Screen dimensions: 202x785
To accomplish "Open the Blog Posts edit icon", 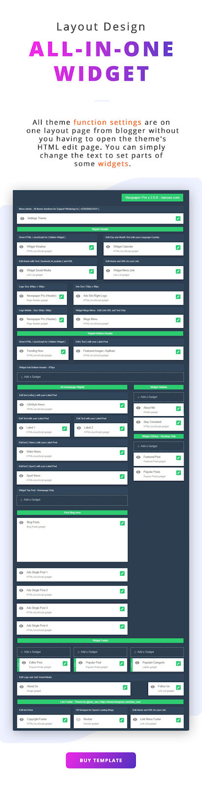I will click(x=122, y=523).
